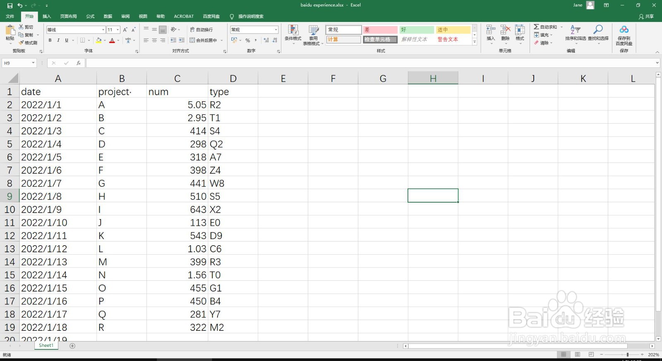This screenshot has height=361, width=662.
Task: Open the font name dropdown 等线
Action: [103, 30]
